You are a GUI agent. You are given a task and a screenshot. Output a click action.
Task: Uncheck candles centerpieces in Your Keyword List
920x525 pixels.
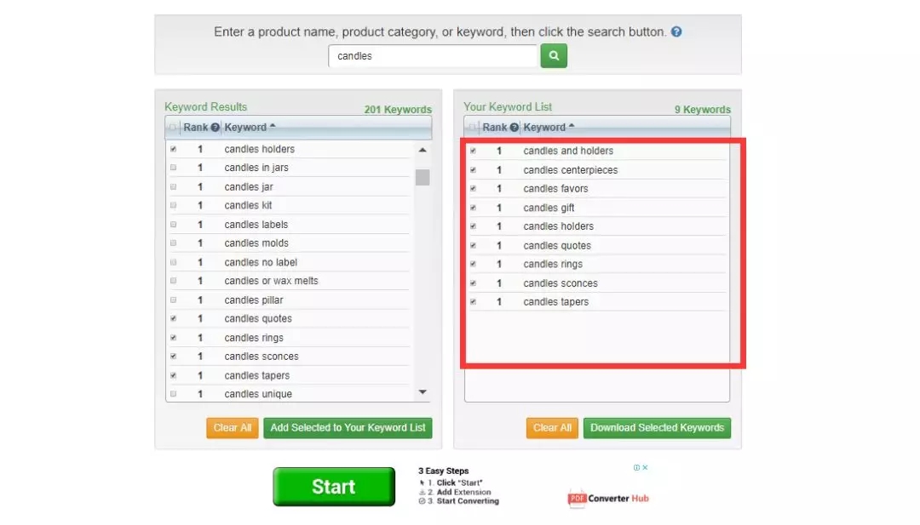tap(473, 170)
